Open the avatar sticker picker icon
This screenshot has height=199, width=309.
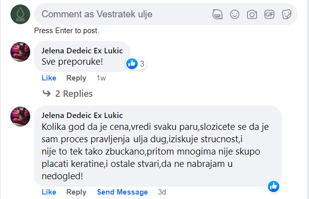[x=216, y=14]
